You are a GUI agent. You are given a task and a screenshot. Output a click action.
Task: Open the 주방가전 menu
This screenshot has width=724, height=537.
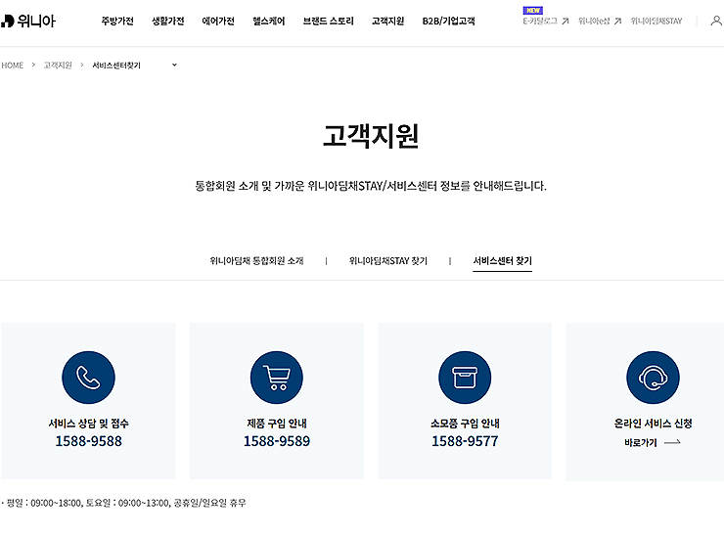117,22
